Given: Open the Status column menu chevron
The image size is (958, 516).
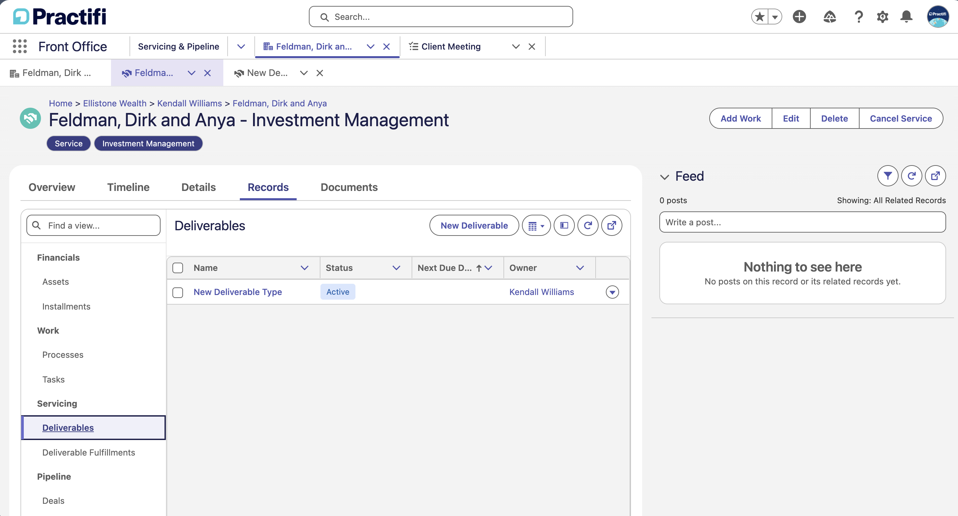Looking at the screenshot, I should [x=396, y=268].
